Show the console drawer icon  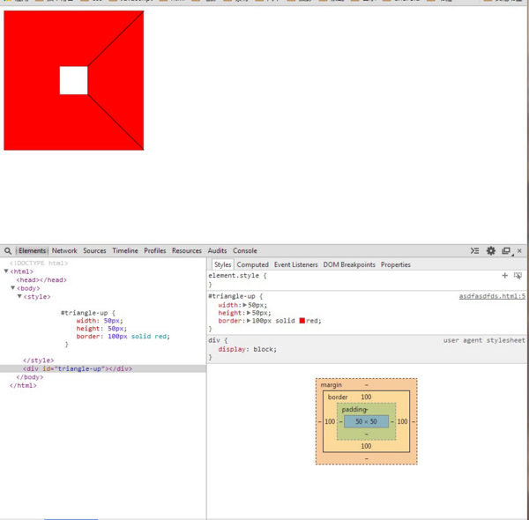point(474,251)
